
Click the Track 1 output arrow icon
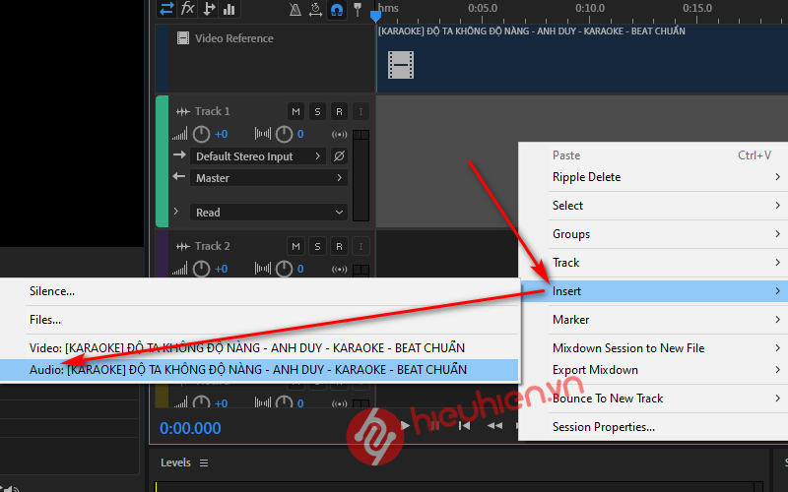179,176
